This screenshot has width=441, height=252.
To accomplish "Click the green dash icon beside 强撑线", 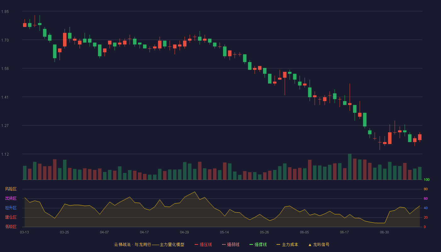I will [251, 244].
